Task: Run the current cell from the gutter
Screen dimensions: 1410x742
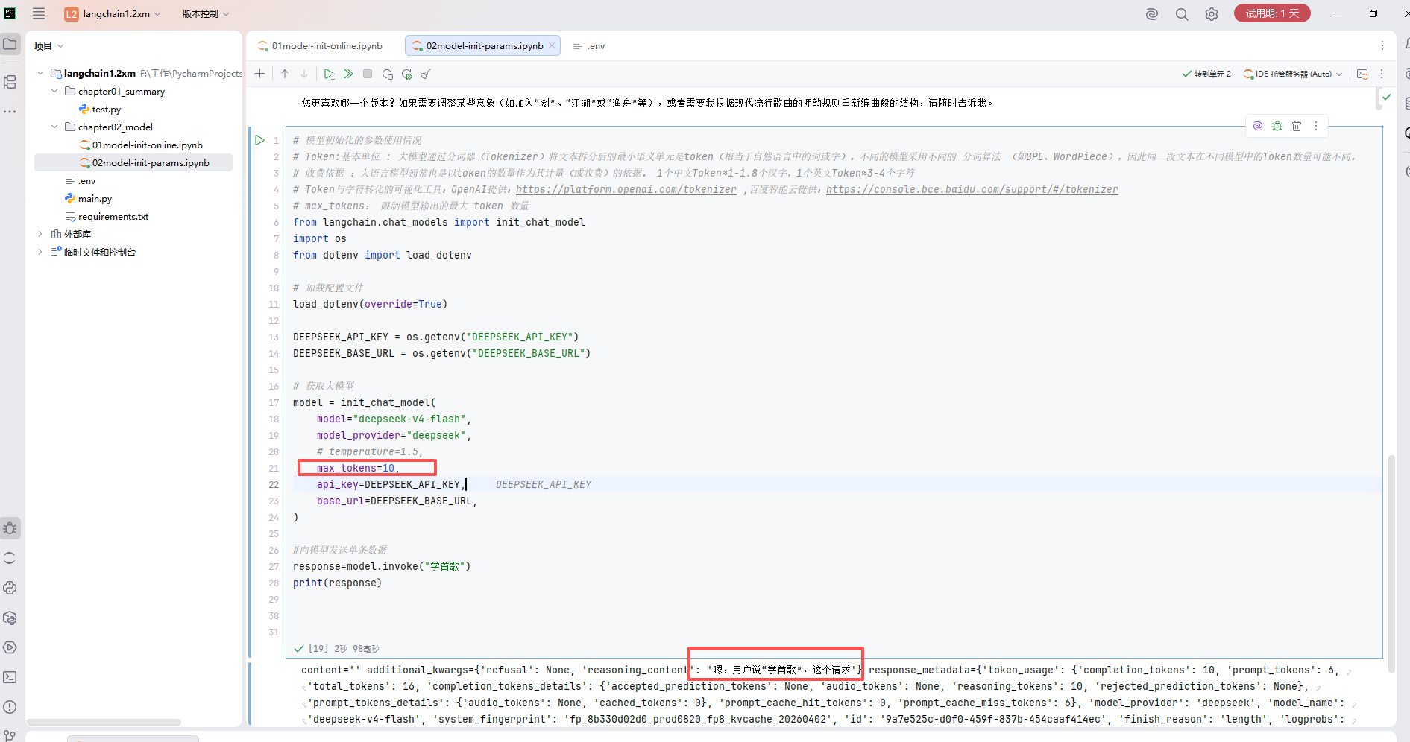Action: (x=259, y=140)
